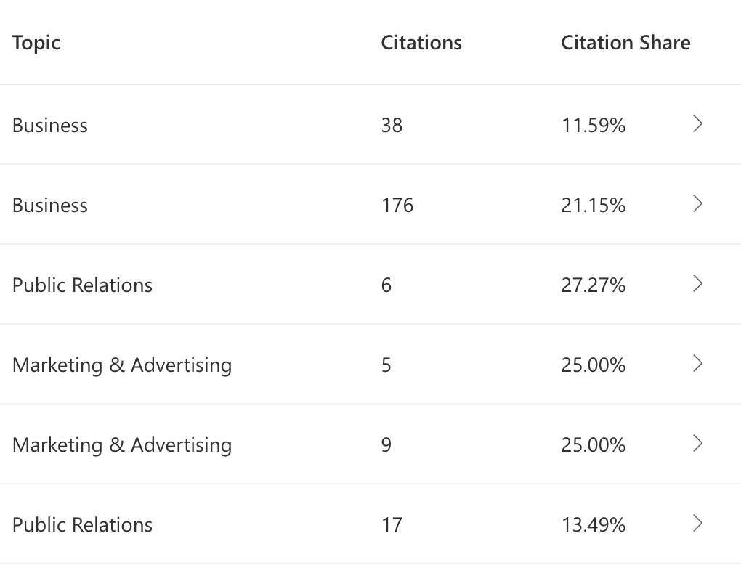
Task: Click the 13.49% citation share value
Action: pos(594,525)
